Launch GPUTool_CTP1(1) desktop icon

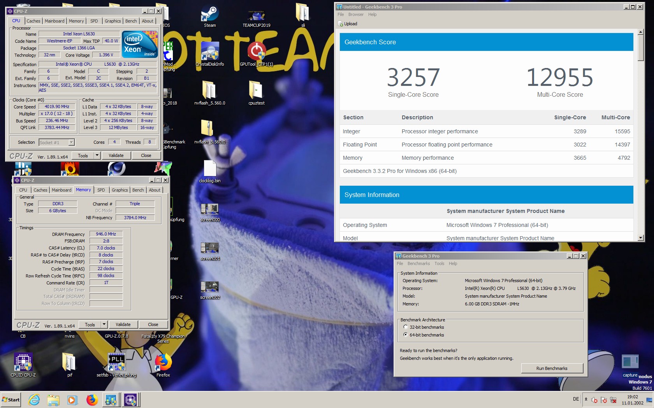click(x=256, y=54)
